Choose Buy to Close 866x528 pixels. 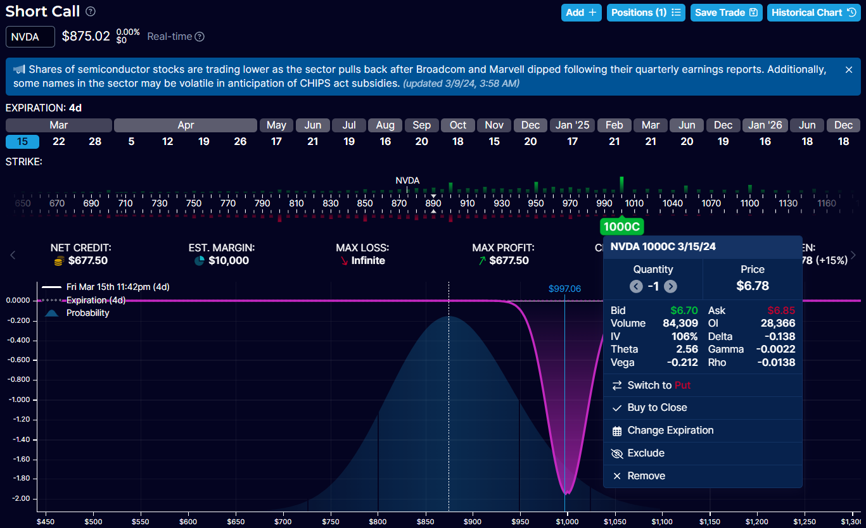tap(703, 408)
